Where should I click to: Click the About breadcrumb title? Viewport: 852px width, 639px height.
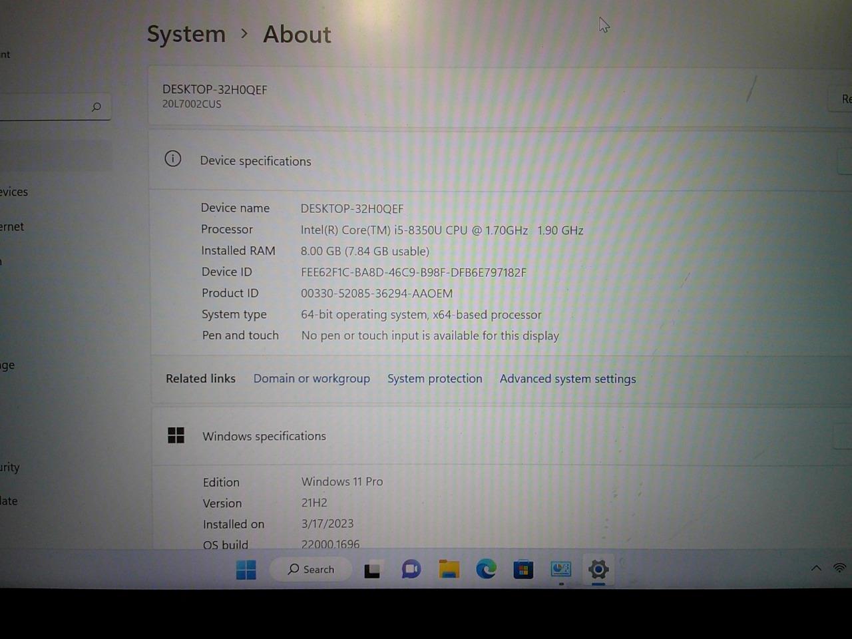pyautogui.click(x=297, y=35)
